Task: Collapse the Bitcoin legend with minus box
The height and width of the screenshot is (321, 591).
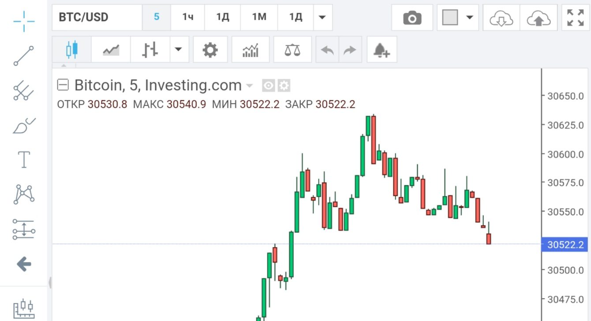Action: click(x=64, y=85)
